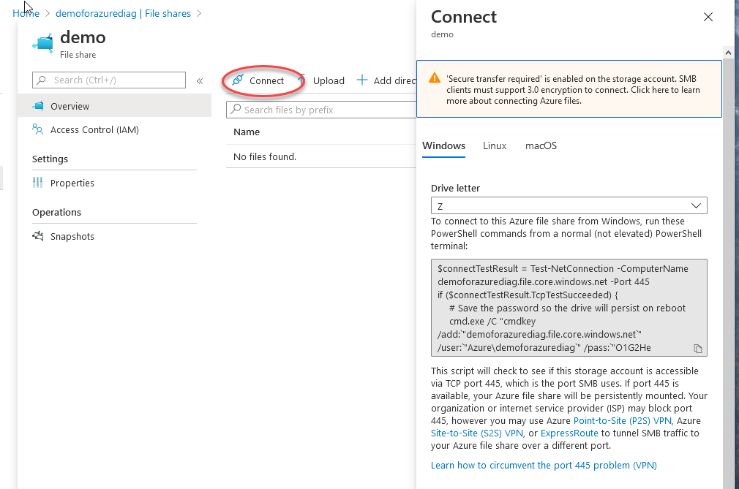Open Access Control (IAM) menu item

[x=115, y=129]
